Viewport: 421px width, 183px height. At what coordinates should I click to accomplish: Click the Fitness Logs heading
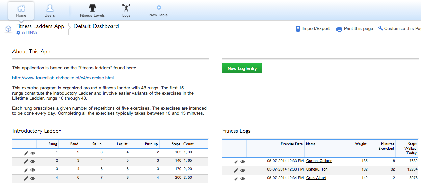tap(236, 131)
